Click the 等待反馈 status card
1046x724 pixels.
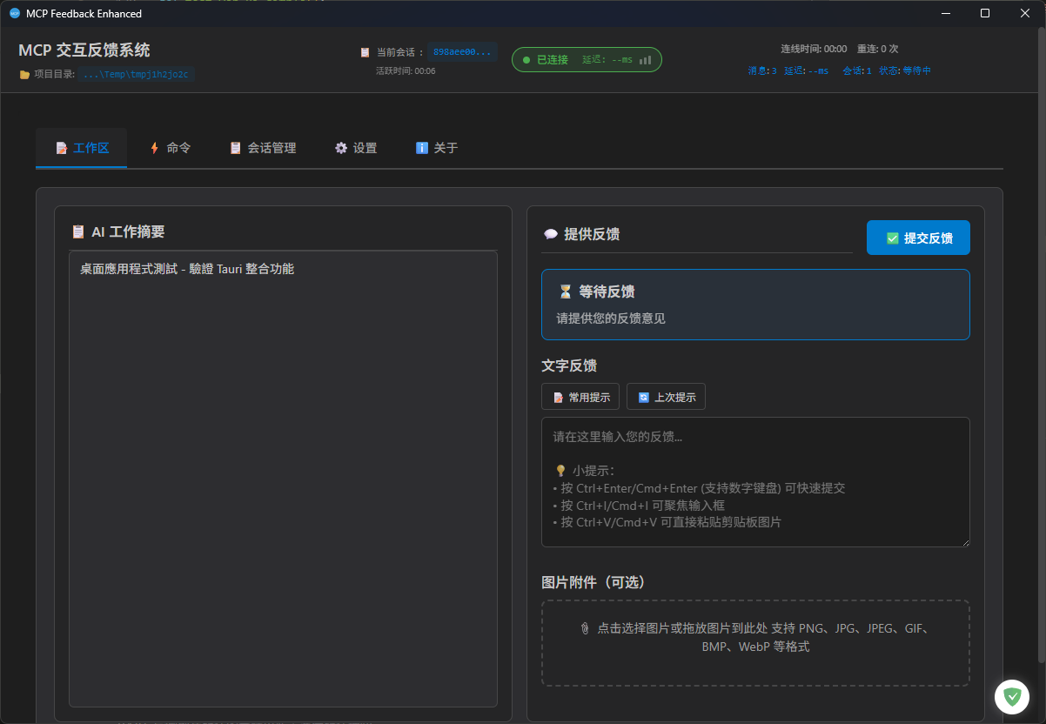pos(755,304)
